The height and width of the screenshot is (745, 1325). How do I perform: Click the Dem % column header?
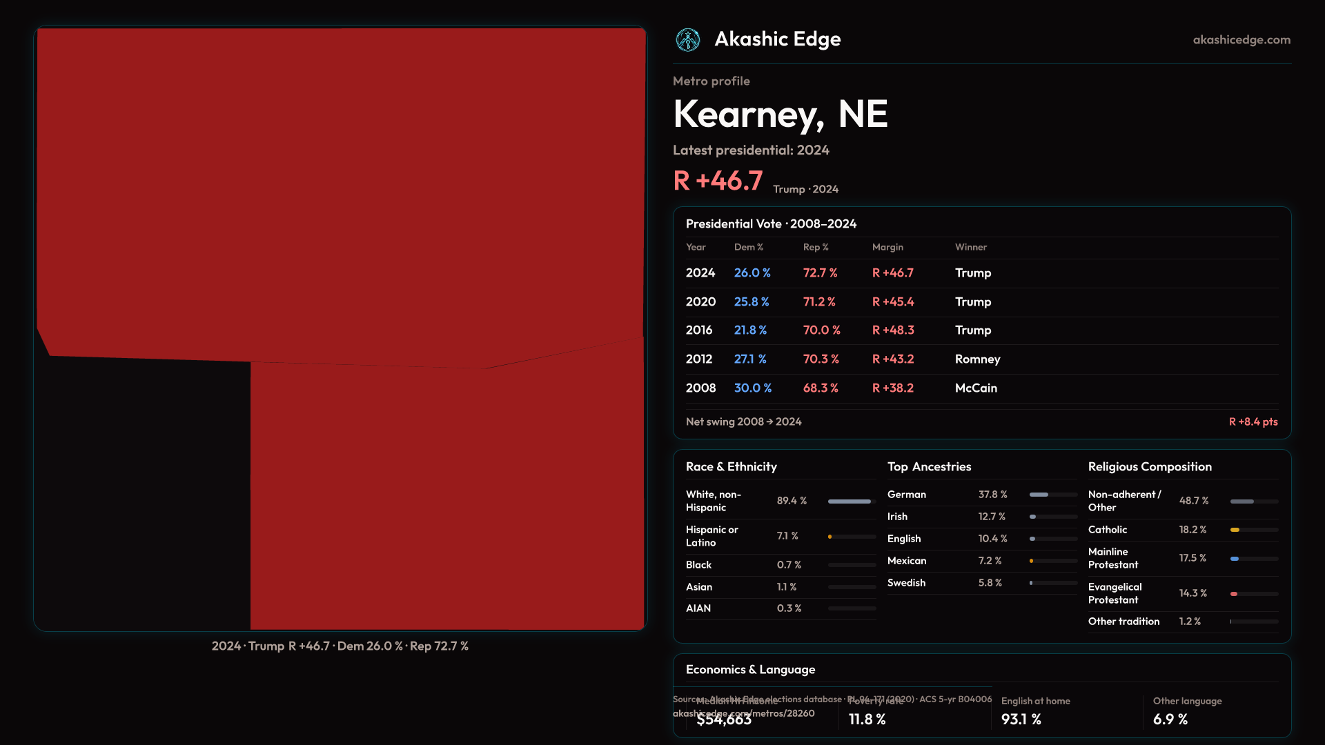748,247
